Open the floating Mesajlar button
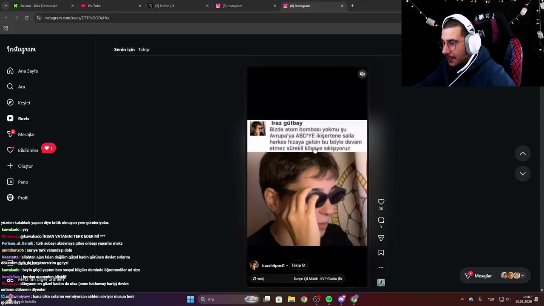The image size is (544, 306). pyautogui.click(x=496, y=276)
